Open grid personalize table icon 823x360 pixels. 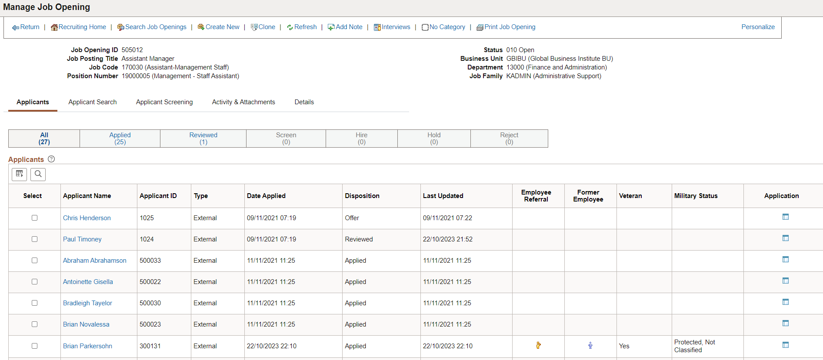20,174
